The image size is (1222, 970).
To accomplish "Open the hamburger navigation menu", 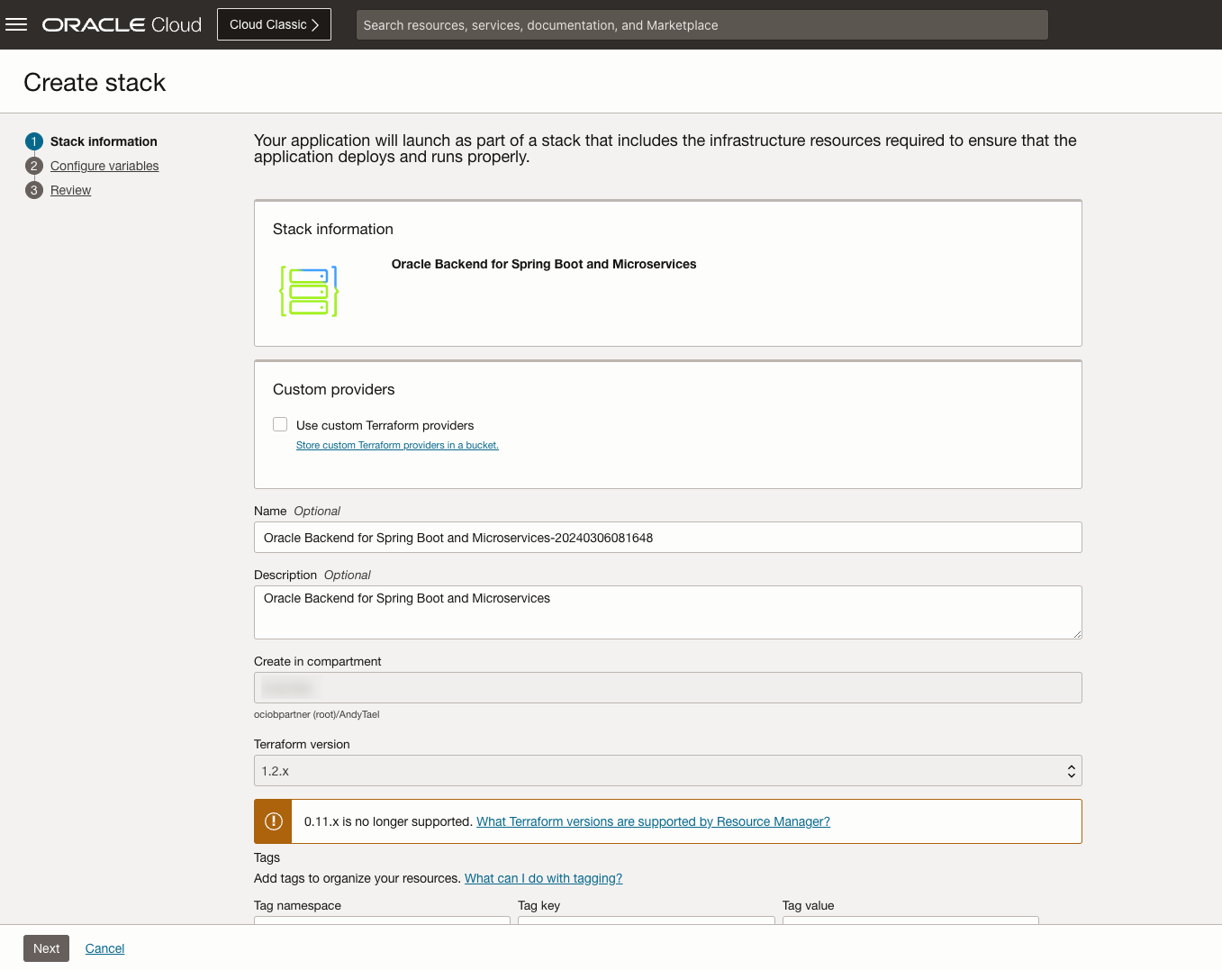I will click(x=16, y=24).
